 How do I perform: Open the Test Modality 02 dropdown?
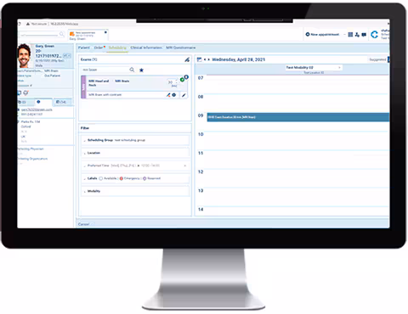point(314,68)
